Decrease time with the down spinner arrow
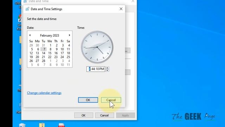Image resolution: width=225 pixels, height=127 pixels. 107,70
